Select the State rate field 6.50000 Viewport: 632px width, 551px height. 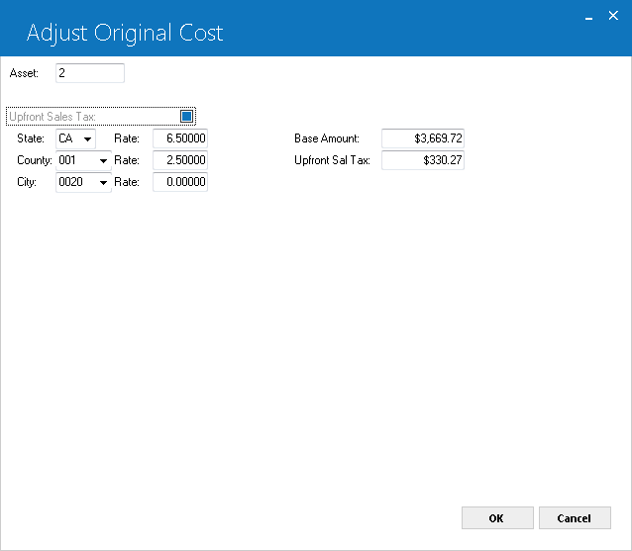coord(180,138)
